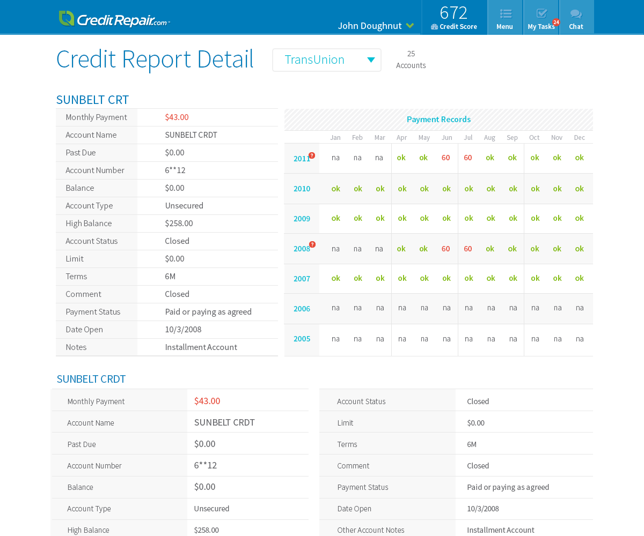Open the Menu list icon
The image size is (644, 536).
point(505,14)
